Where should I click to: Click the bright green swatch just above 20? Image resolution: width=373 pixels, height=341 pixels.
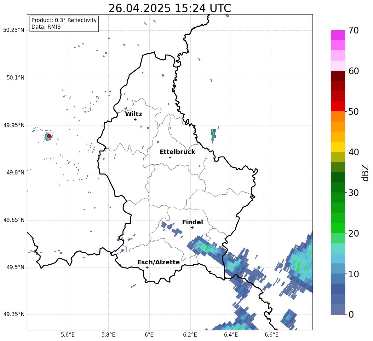(338, 228)
